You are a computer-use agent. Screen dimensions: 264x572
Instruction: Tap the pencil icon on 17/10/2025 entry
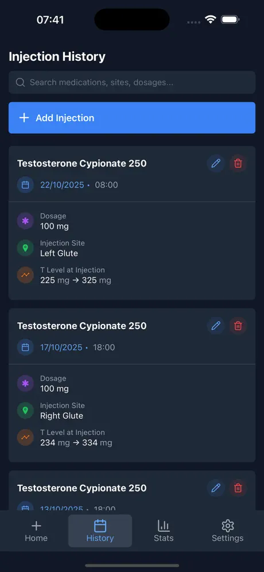[216, 326]
